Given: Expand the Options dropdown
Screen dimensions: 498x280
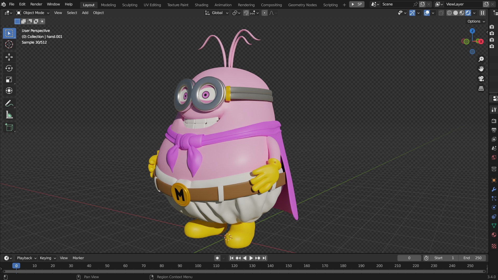Looking at the screenshot, I should click(476, 21).
